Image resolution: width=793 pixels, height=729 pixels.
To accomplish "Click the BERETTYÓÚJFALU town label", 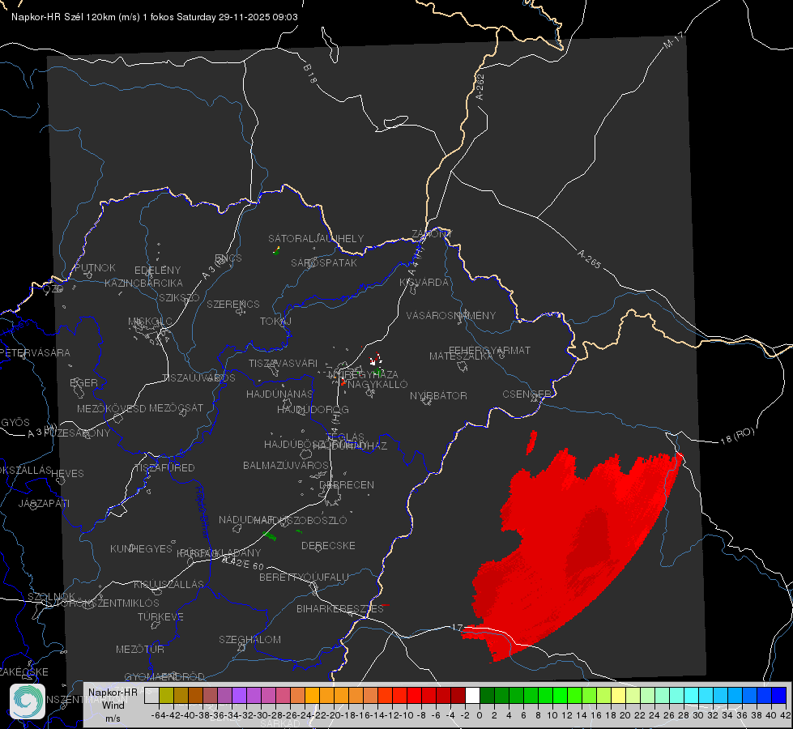I will 304,577.
